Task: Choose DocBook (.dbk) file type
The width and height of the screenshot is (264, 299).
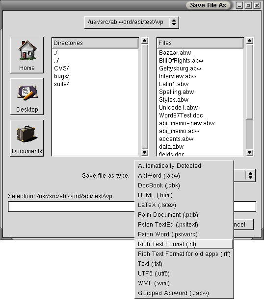Action: [x=184, y=185]
